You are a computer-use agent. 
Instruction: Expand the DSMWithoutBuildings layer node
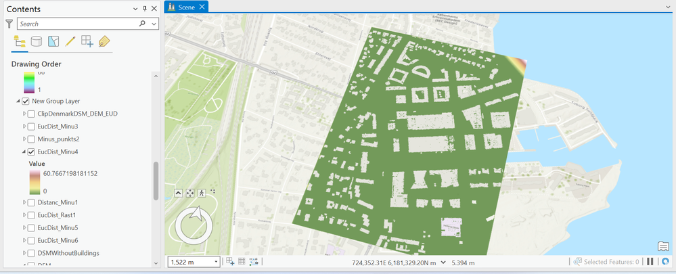click(x=24, y=253)
